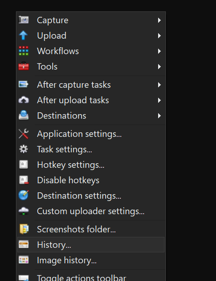Click the blue upload arrow icon
Screen dimensions: 216x281
(x=23, y=35)
